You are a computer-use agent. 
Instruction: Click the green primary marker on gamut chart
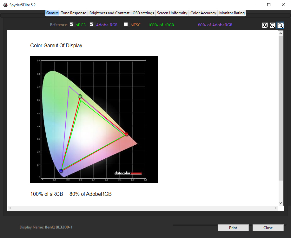pyautogui.click(x=80, y=96)
